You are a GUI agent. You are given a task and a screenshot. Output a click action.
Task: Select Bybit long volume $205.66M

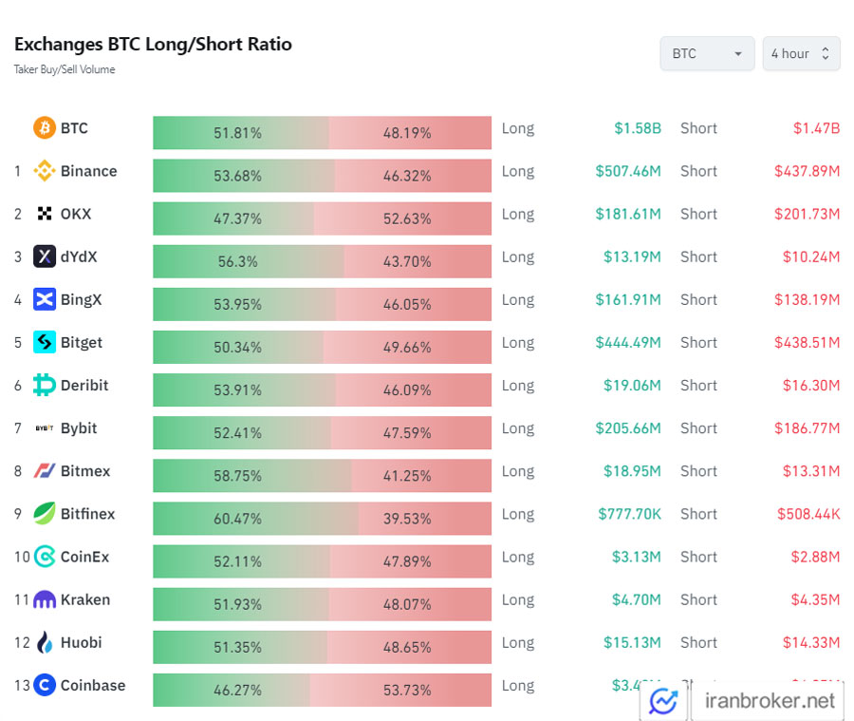628,428
